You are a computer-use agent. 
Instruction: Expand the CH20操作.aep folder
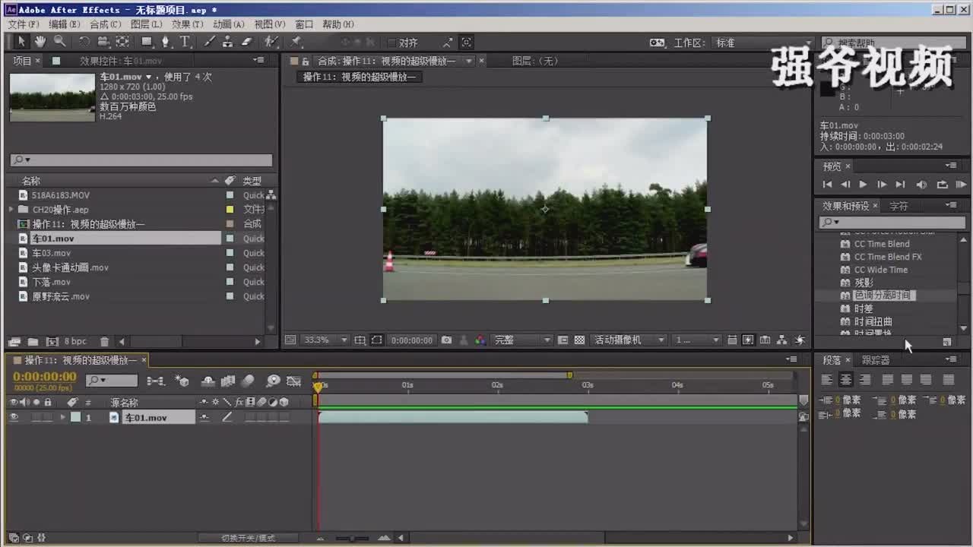click(11, 210)
